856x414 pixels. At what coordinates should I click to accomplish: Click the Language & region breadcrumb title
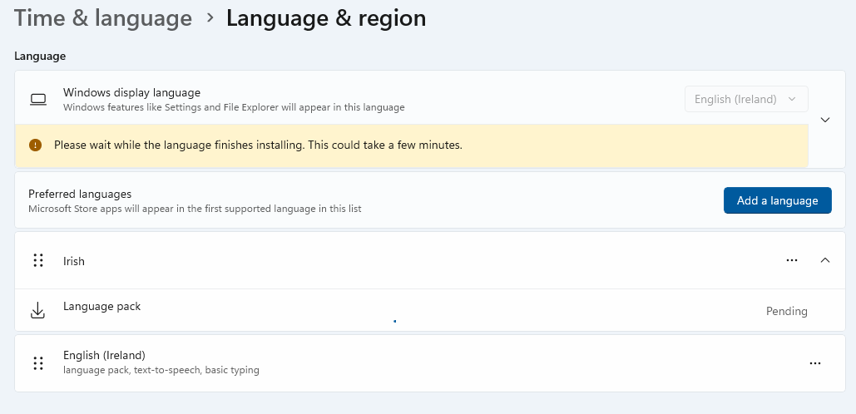326,18
